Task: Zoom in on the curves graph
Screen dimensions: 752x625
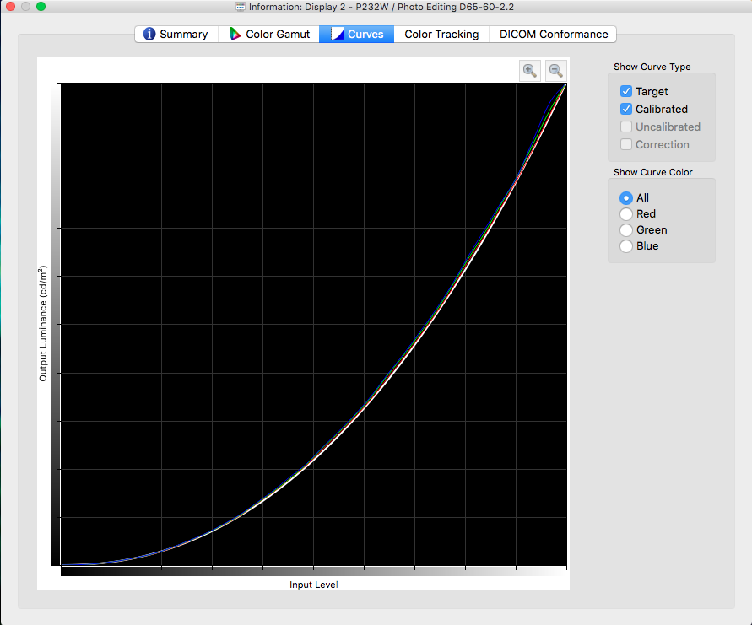Action: 530,71
